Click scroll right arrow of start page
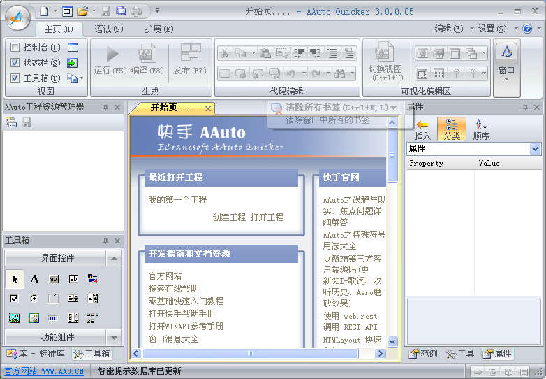The image size is (546, 379). click(x=380, y=353)
